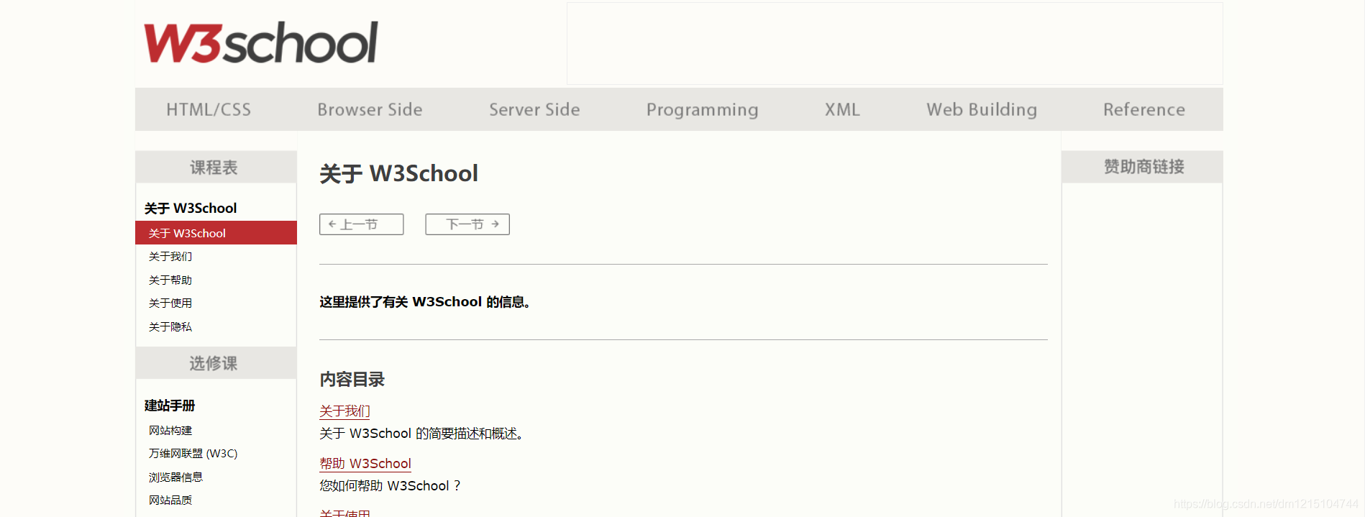Open 万维网联盟 (W3C) sidebar link
Screen dimensions: 1365x517
click(193, 454)
